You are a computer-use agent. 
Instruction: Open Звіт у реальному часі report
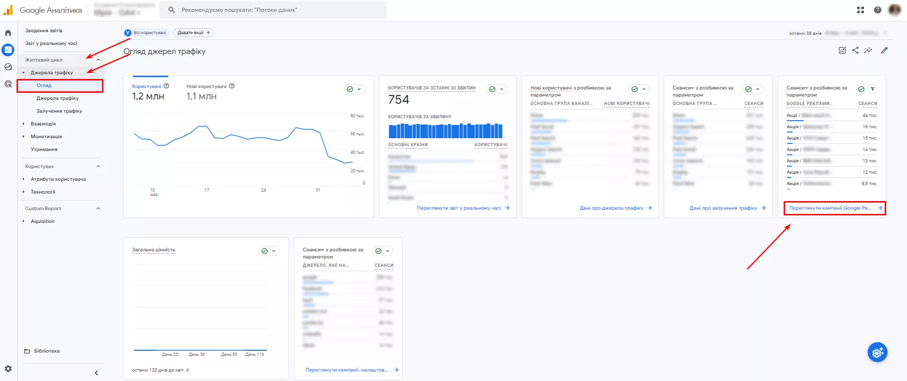pyautogui.click(x=51, y=43)
